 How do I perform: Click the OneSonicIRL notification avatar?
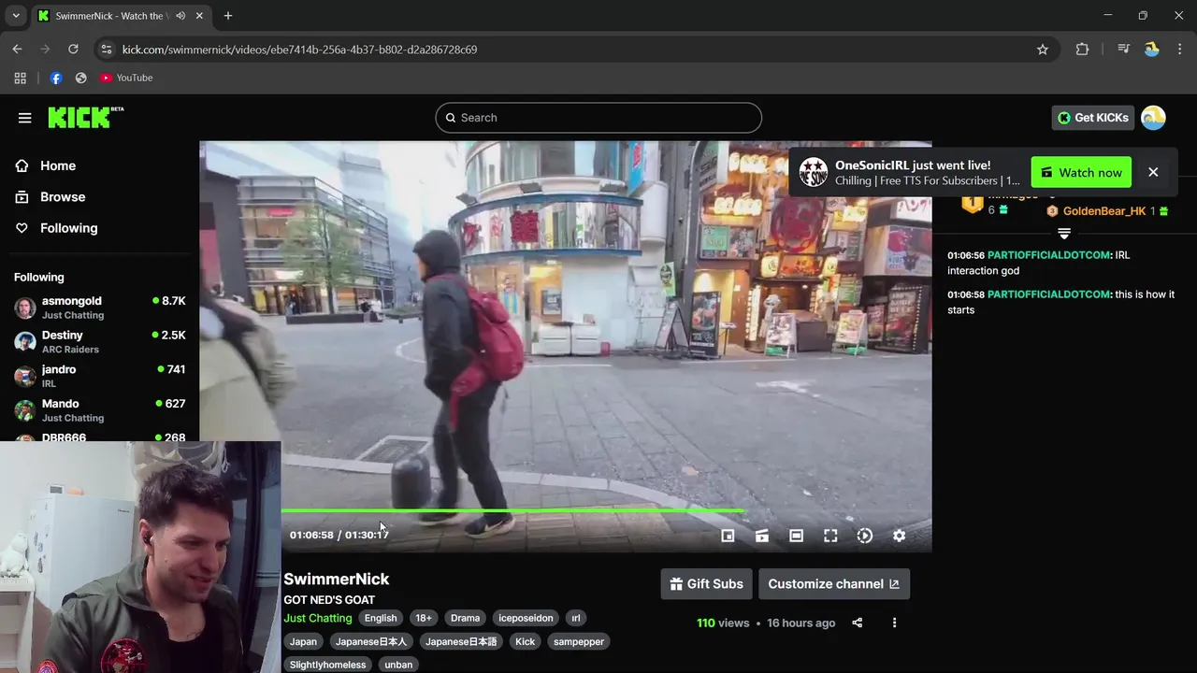813,172
